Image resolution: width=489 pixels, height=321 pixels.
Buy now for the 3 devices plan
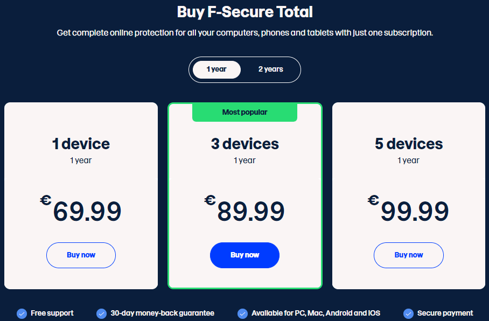coord(245,255)
